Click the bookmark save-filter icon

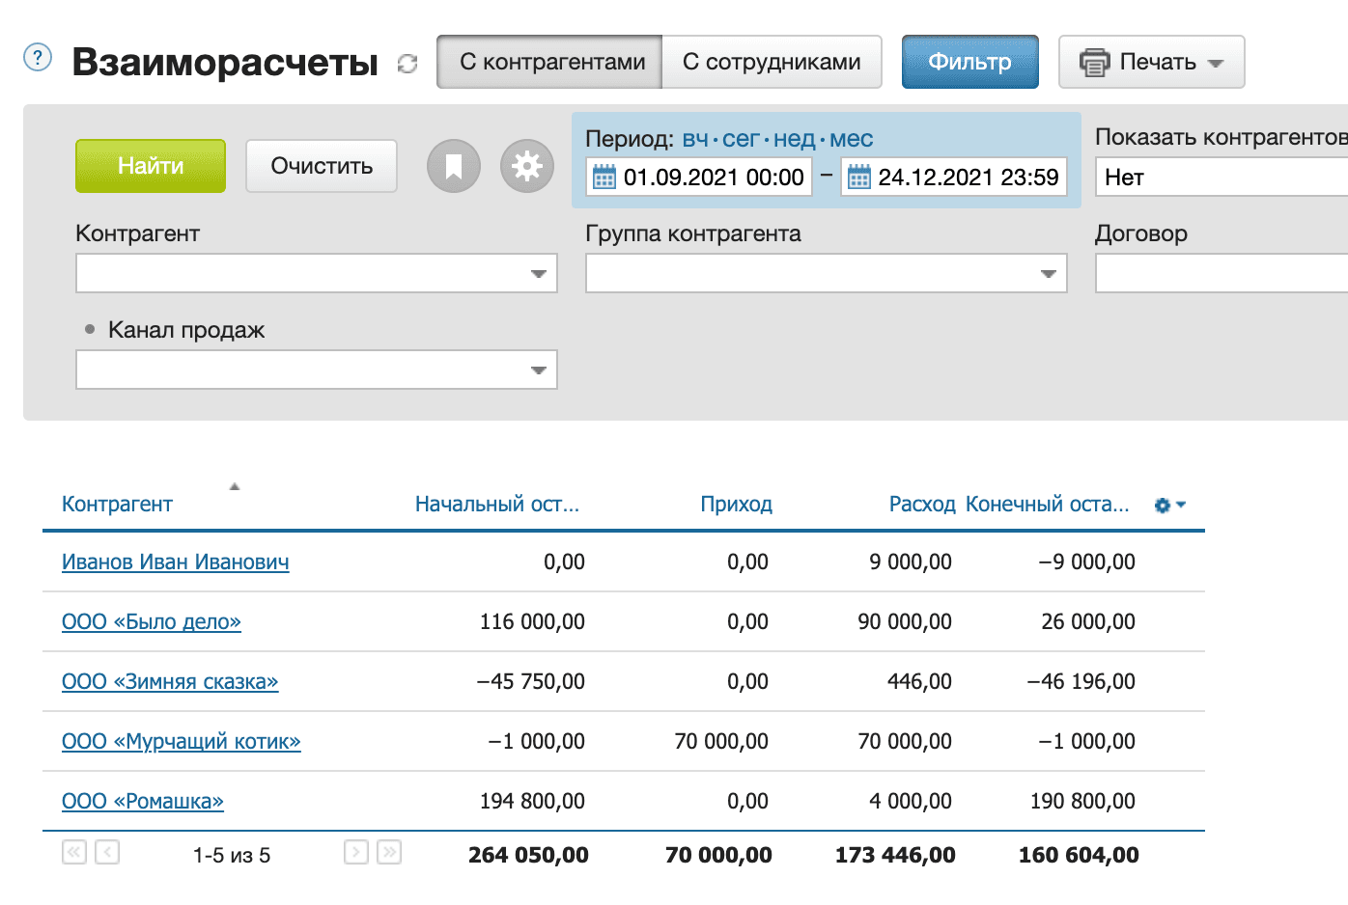click(x=453, y=166)
